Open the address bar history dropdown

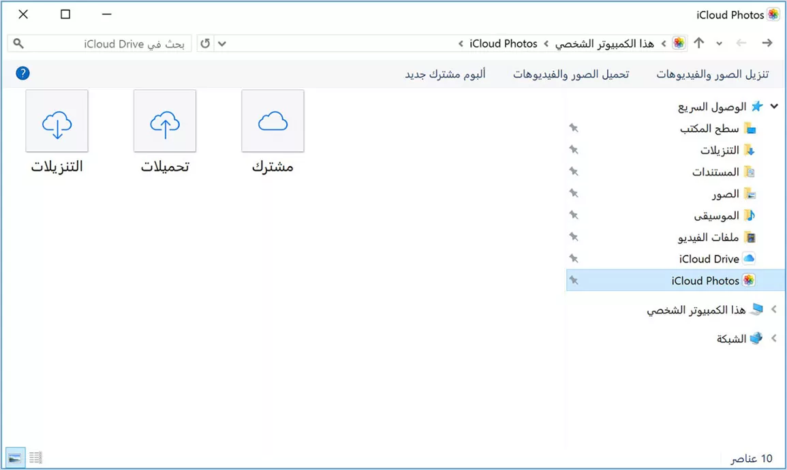(222, 44)
